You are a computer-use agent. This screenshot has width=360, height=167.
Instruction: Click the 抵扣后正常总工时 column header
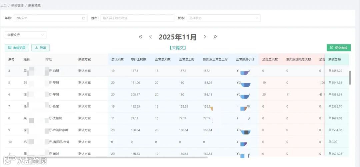pyautogui.click(x=215, y=59)
